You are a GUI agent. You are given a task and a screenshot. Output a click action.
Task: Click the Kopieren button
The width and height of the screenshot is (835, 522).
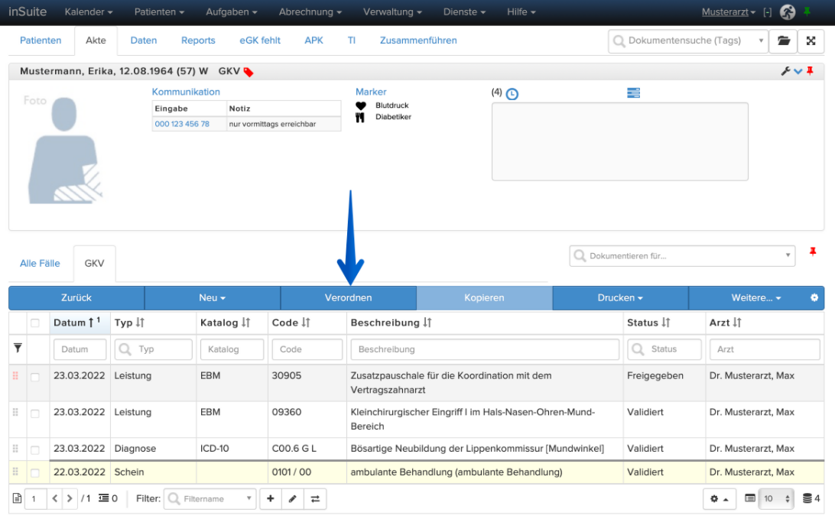[x=484, y=297]
